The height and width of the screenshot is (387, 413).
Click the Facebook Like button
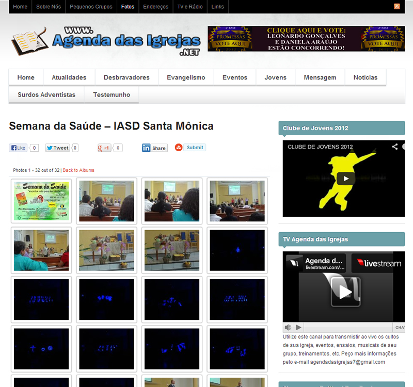pyautogui.click(x=18, y=148)
